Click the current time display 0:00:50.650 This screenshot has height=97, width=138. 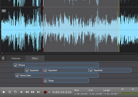62,92
